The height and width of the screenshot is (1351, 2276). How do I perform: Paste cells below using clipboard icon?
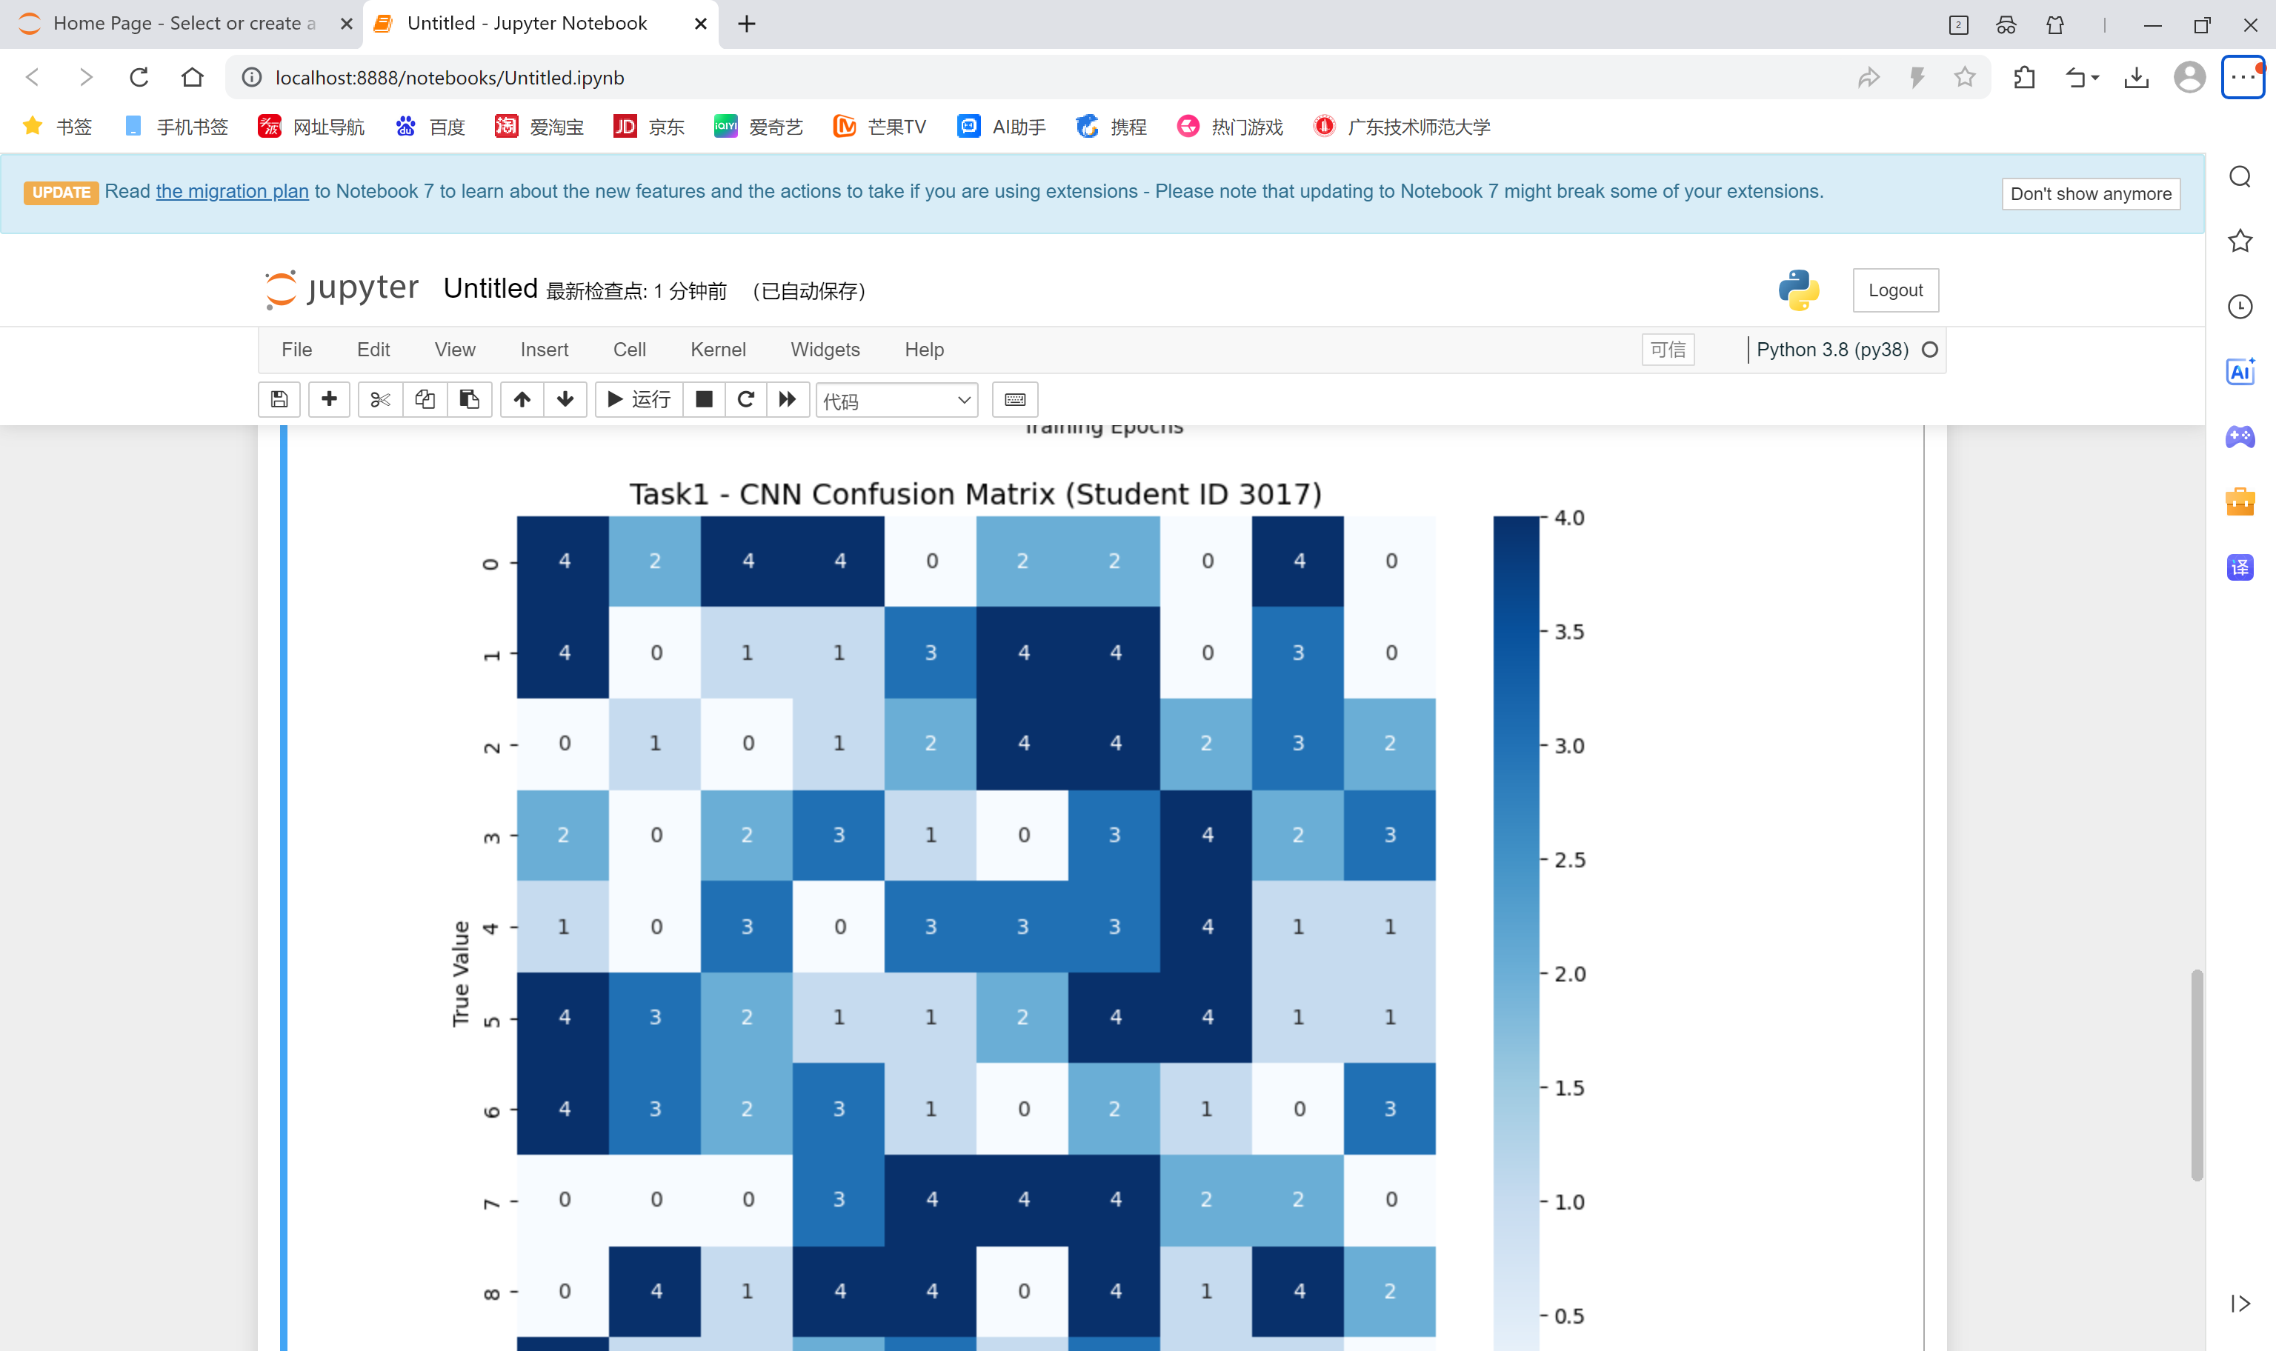(x=469, y=400)
